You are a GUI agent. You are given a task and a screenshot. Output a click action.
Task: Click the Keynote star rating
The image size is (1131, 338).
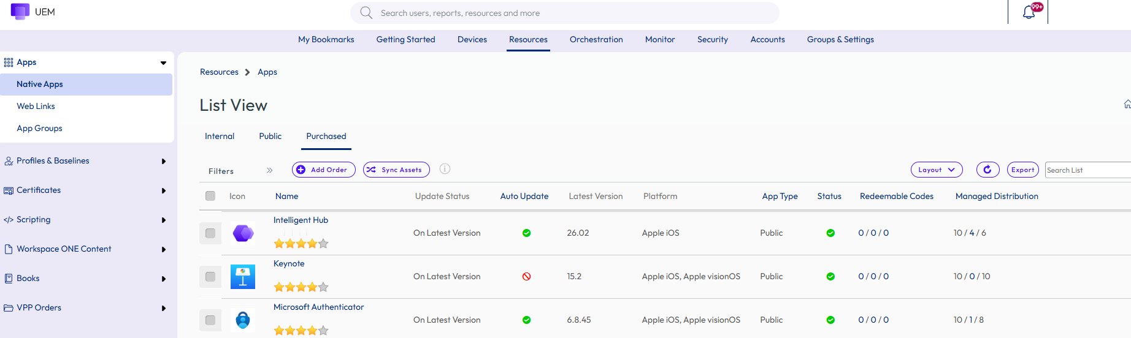coord(301,287)
